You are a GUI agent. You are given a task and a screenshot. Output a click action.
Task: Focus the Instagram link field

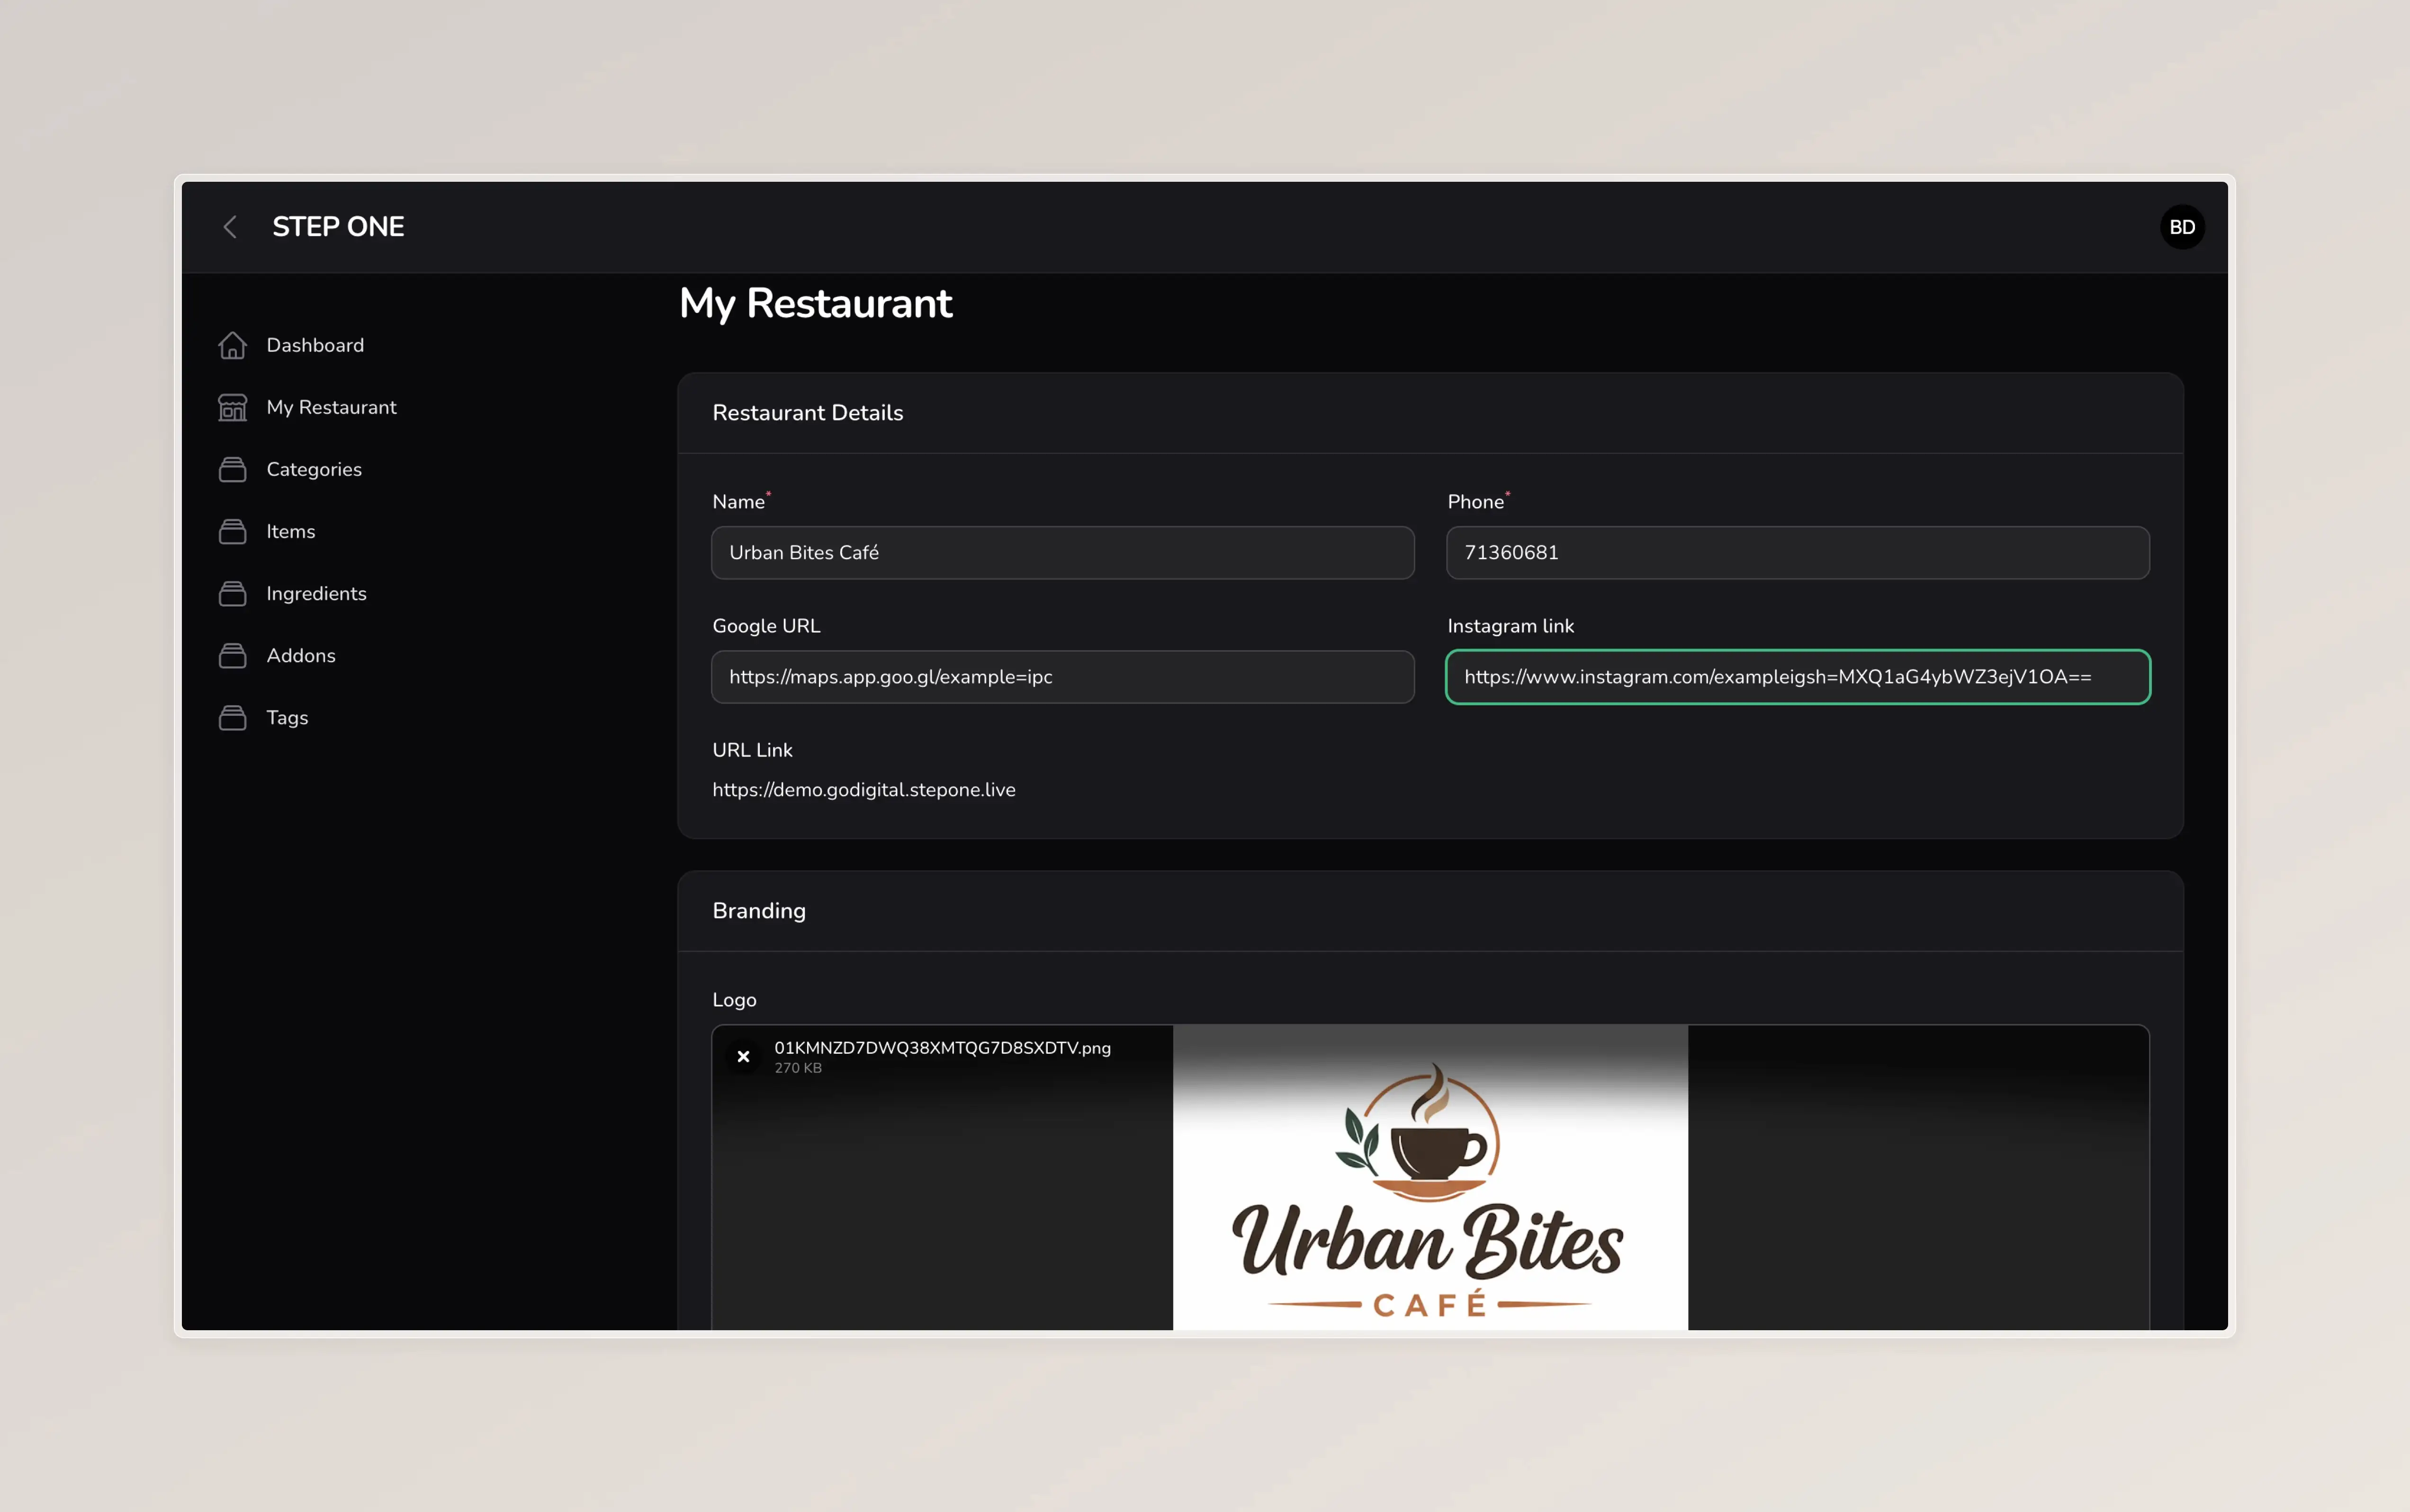[1798, 676]
